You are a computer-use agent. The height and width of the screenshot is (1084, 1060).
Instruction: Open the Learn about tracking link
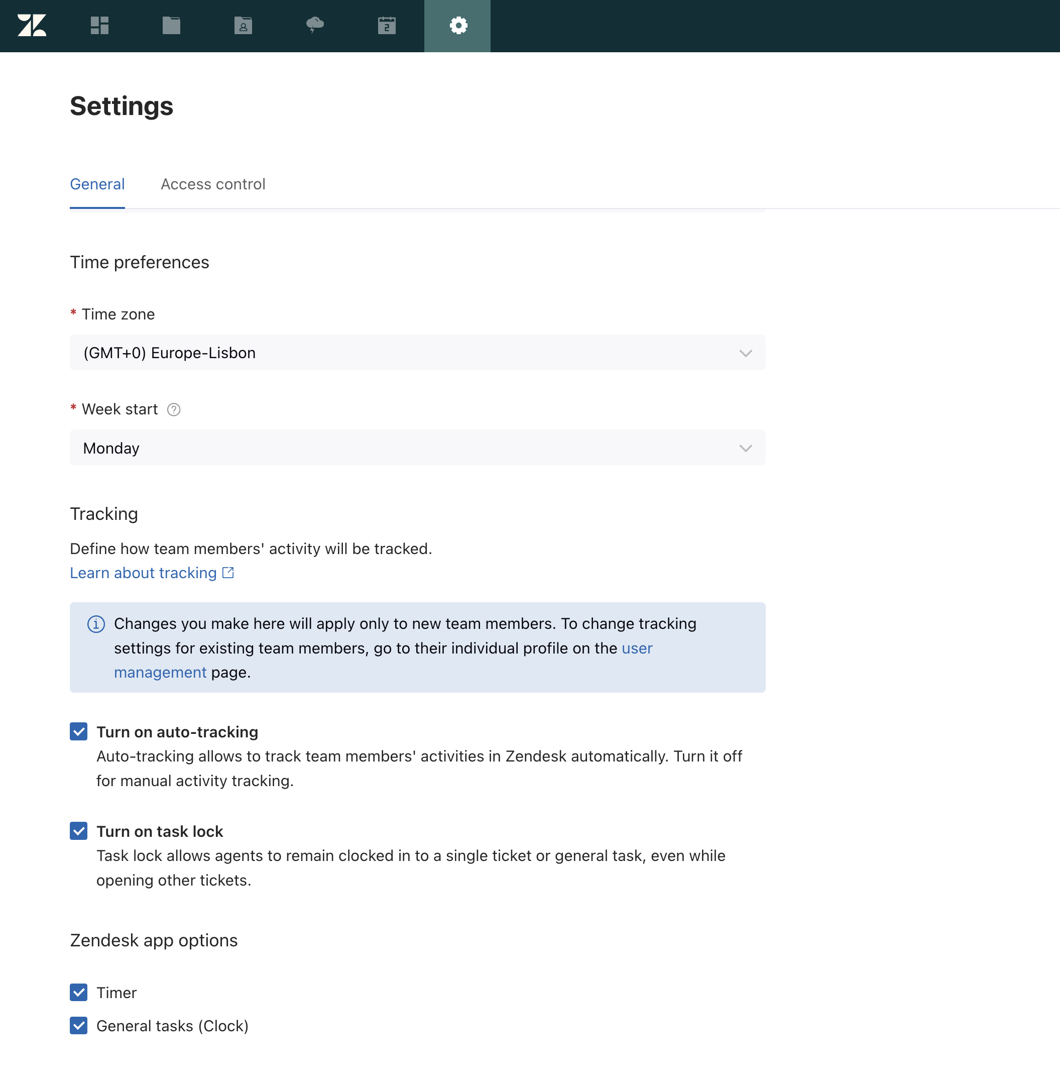144,573
